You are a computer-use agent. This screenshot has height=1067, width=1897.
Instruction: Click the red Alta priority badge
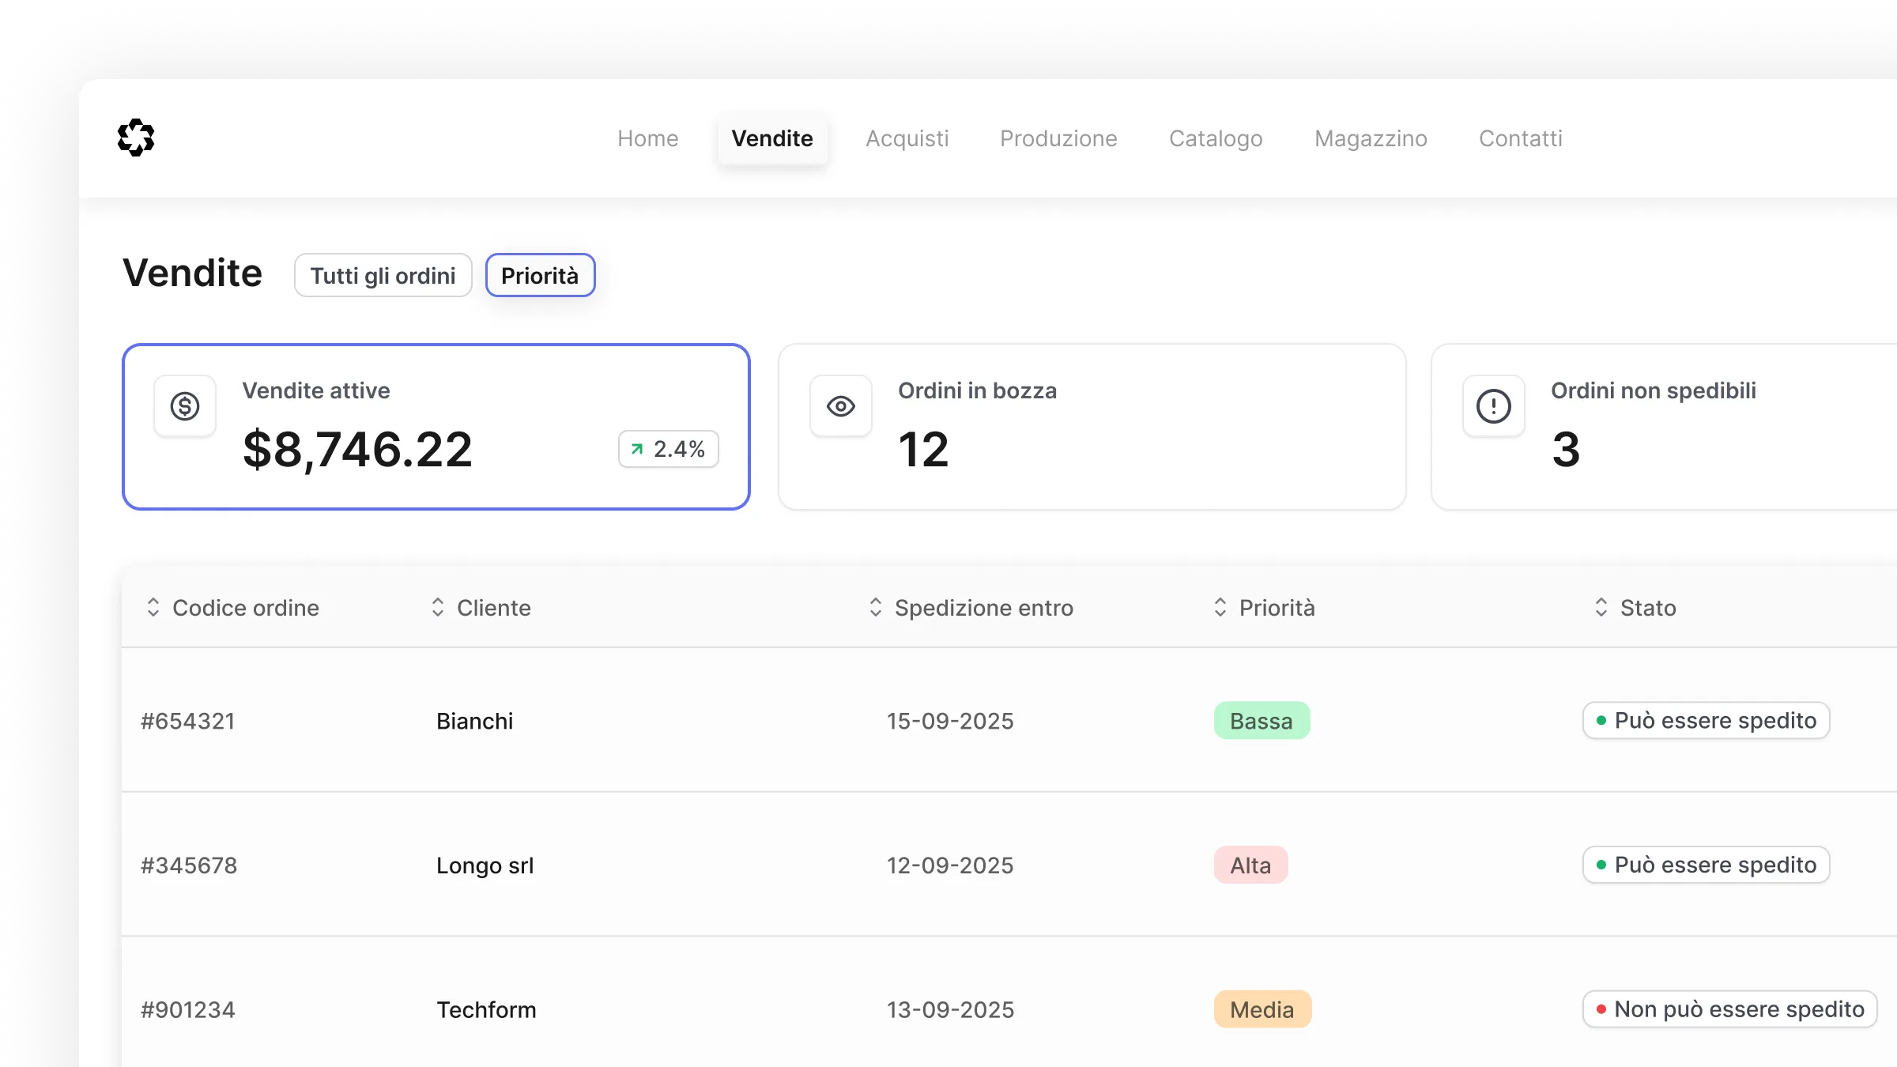click(1250, 865)
